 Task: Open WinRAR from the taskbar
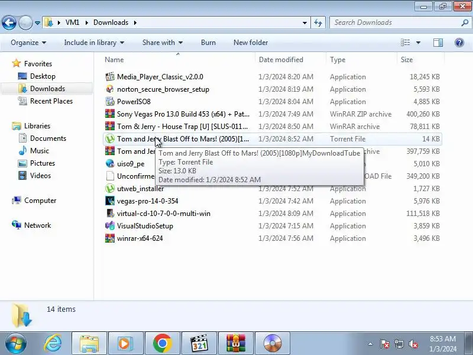pyautogui.click(x=236, y=343)
